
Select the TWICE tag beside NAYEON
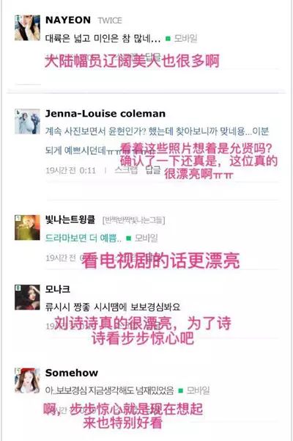coord(110,21)
